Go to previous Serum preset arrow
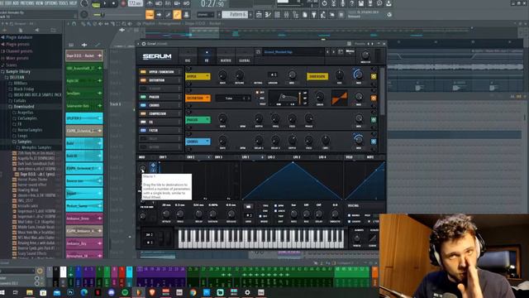The height and width of the screenshot is (298, 529). pos(327,52)
